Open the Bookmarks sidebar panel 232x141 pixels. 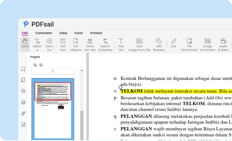coord(23,69)
